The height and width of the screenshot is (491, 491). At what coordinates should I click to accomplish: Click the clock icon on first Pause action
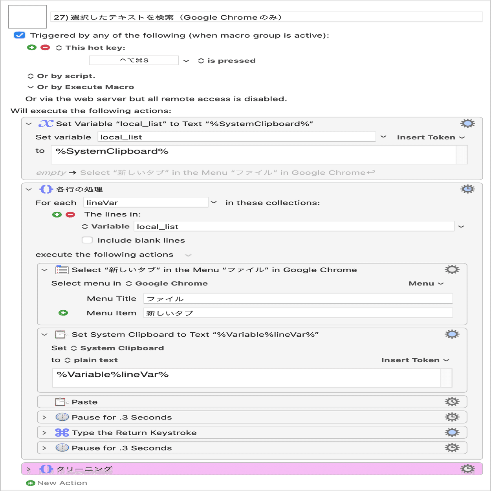point(62,417)
